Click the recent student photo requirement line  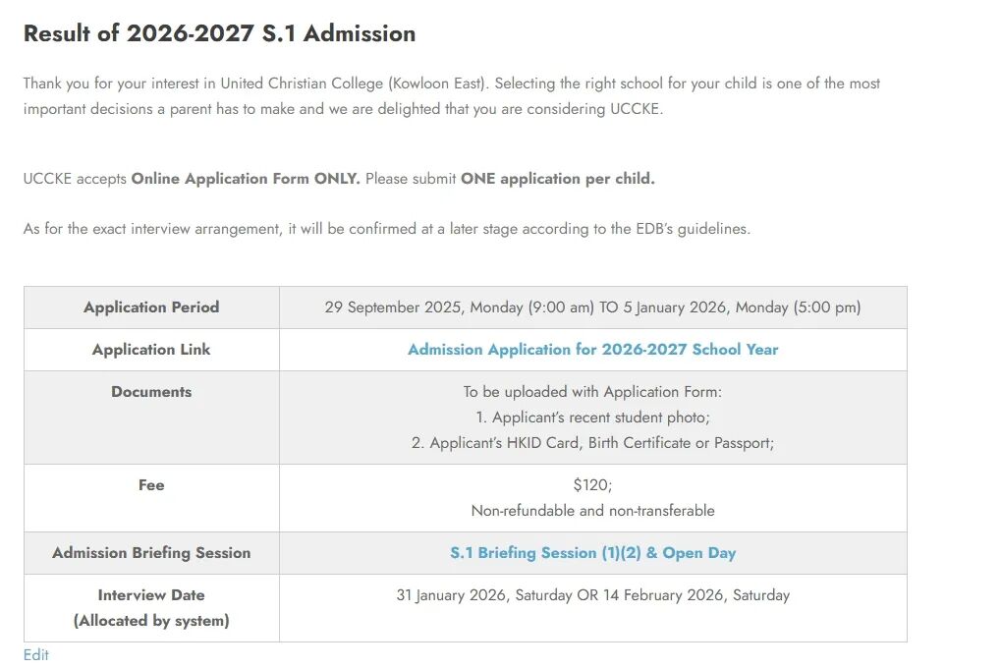[592, 418]
